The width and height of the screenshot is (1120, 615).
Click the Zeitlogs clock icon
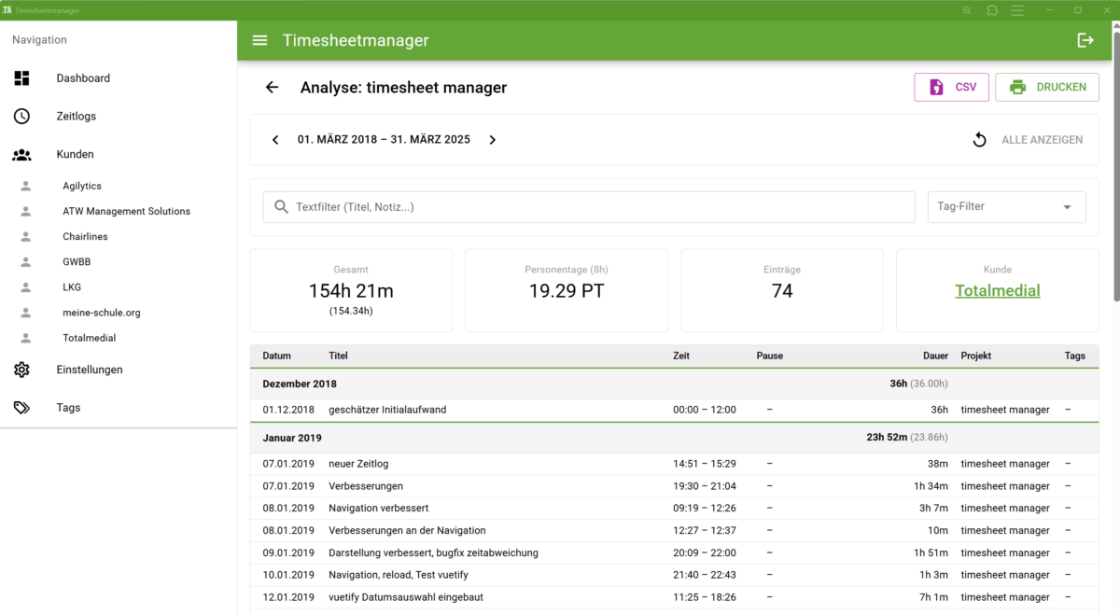pyautogui.click(x=22, y=117)
